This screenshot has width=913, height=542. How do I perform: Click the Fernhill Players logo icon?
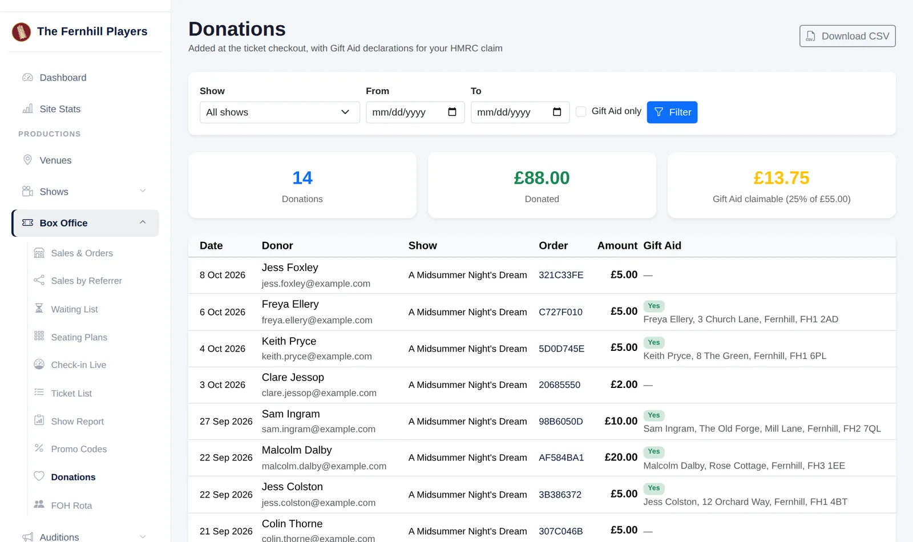[21, 32]
